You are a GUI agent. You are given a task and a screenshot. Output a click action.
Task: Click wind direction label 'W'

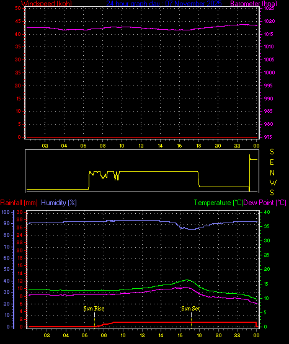273,182
